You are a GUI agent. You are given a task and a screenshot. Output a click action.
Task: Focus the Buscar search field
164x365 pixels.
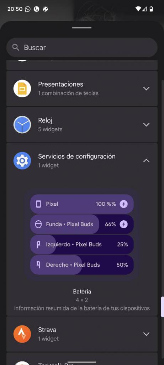click(82, 47)
